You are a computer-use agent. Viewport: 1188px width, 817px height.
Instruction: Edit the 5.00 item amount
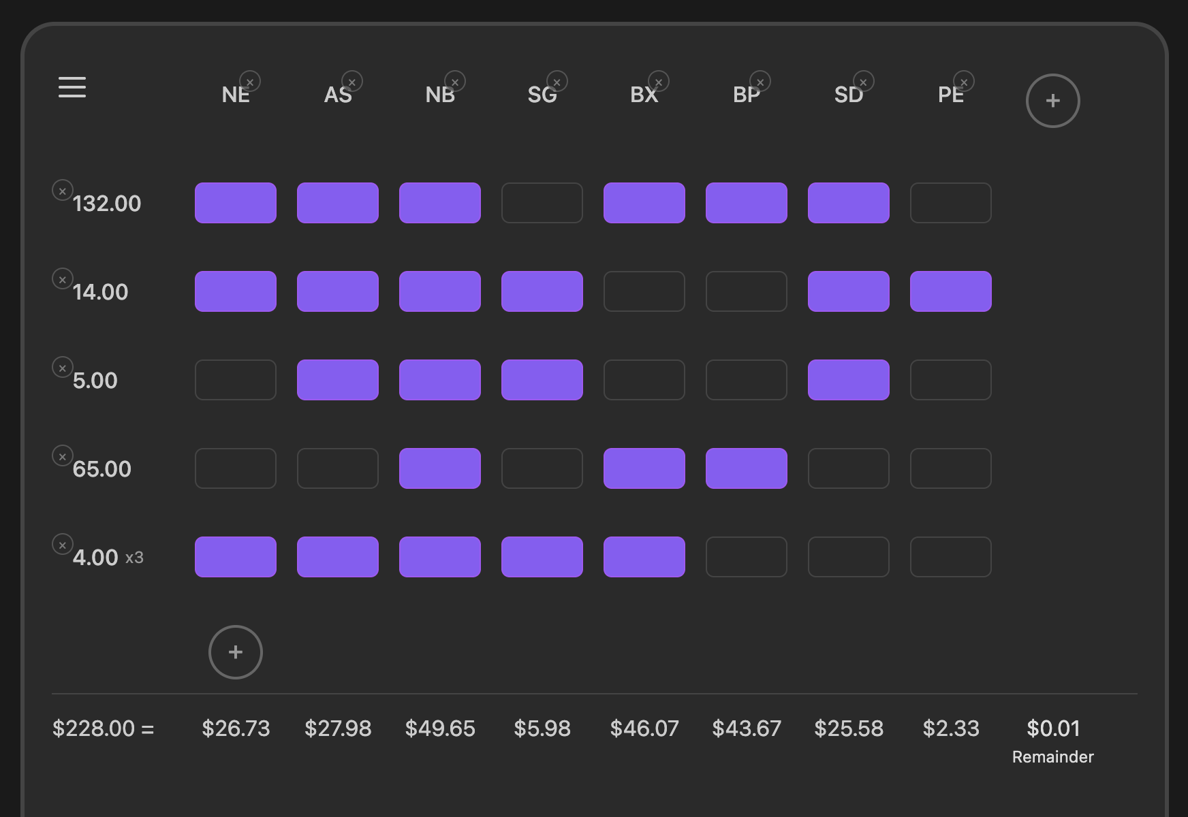click(95, 381)
